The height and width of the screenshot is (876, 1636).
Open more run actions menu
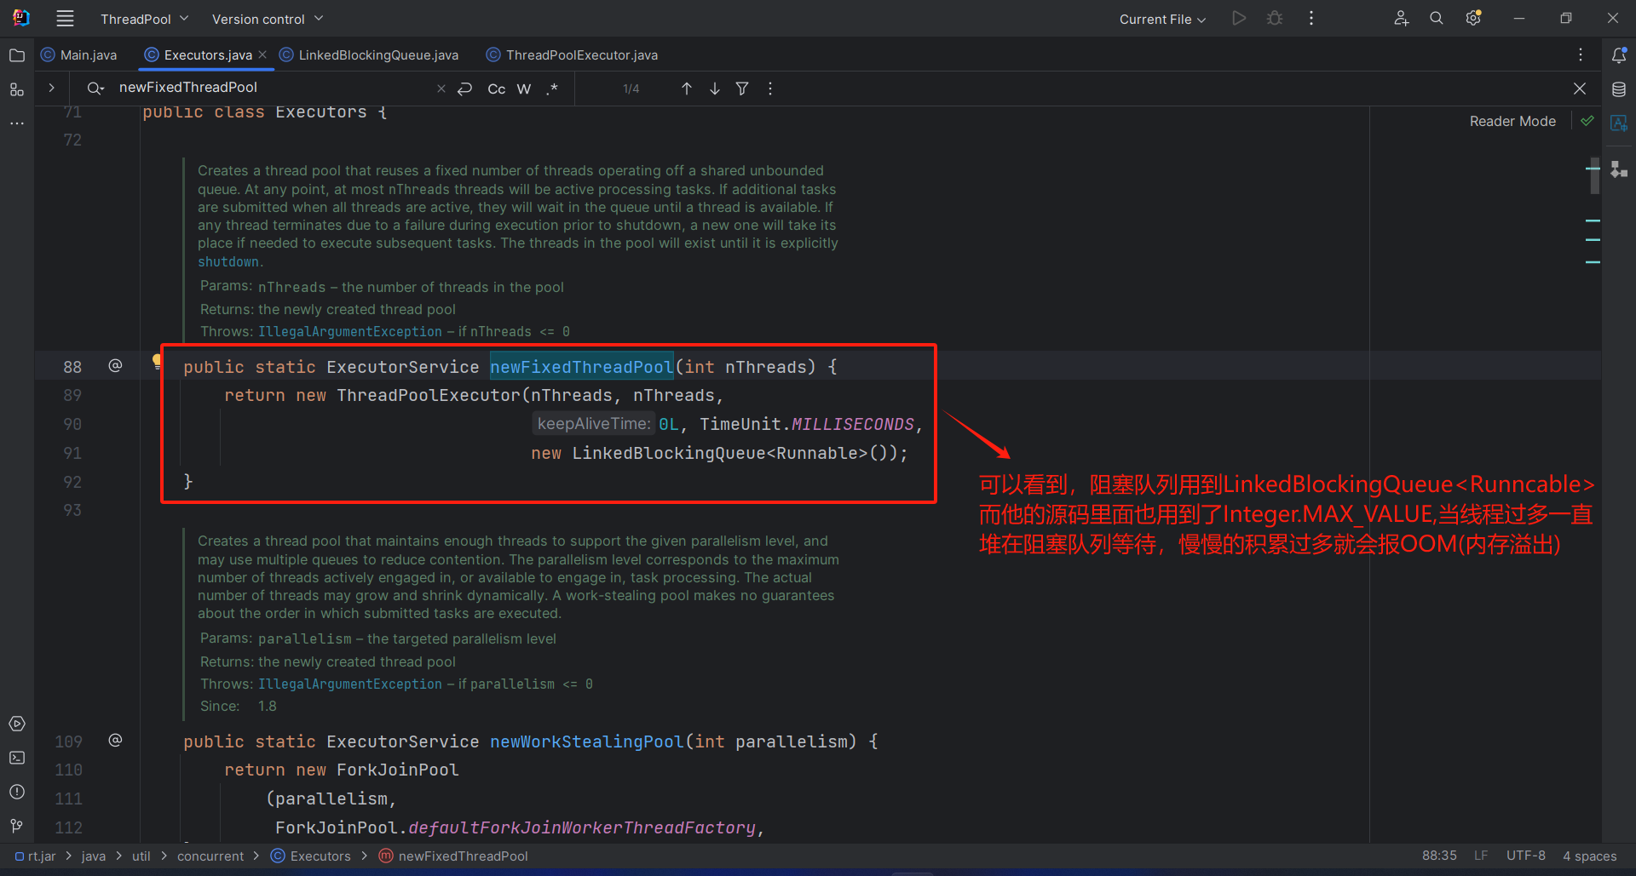point(1311,18)
